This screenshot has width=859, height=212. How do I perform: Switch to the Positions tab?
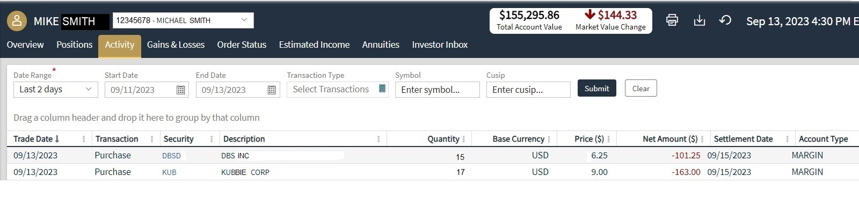tap(75, 45)
